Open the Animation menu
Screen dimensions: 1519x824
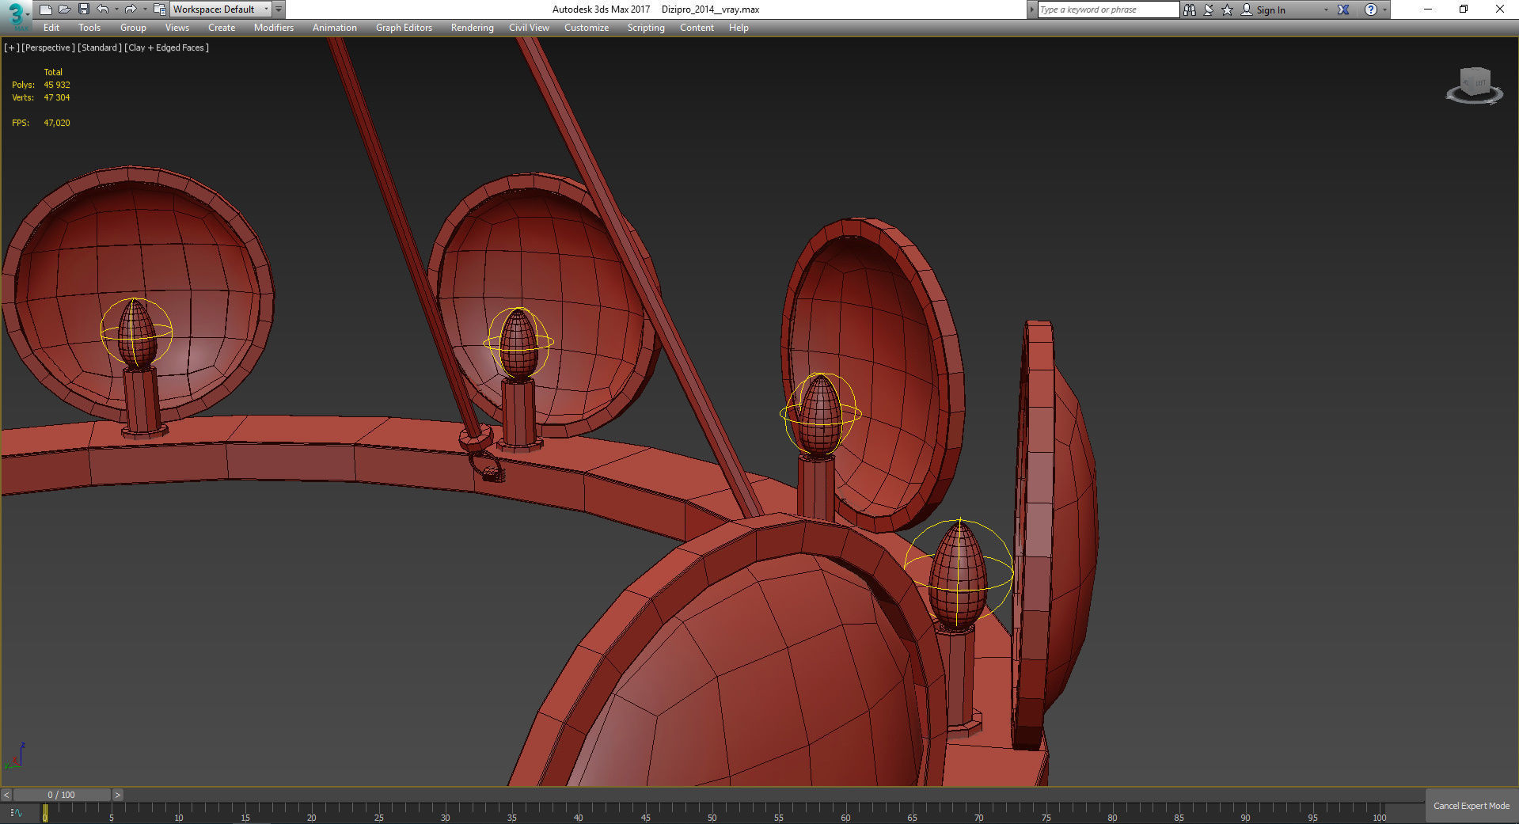point(335,28)
